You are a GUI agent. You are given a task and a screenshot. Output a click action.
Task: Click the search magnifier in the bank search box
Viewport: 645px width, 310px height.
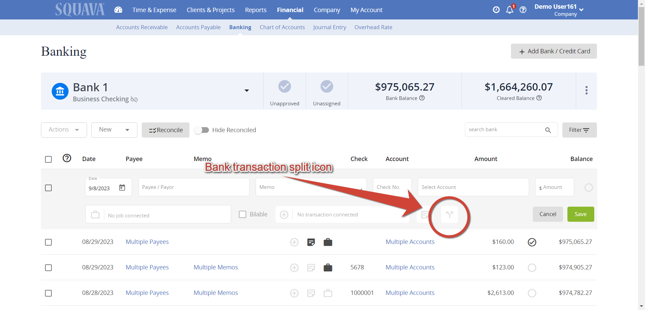point(549,130)
